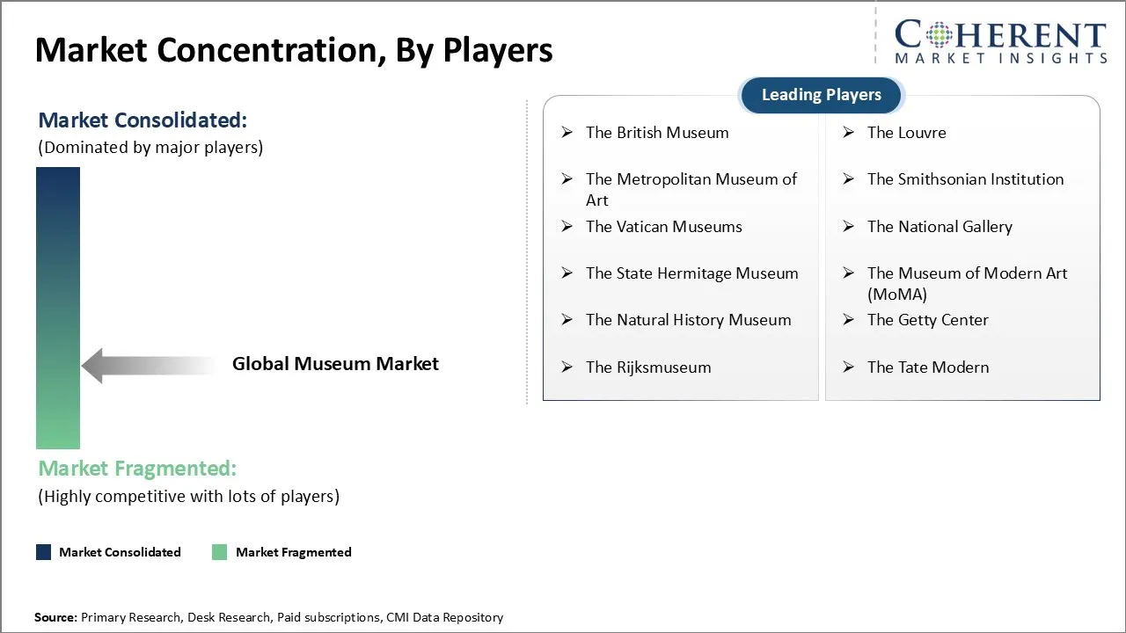Click the vertical market concentration gradient bar
The image size is (1126, 633).
point(58,308)
